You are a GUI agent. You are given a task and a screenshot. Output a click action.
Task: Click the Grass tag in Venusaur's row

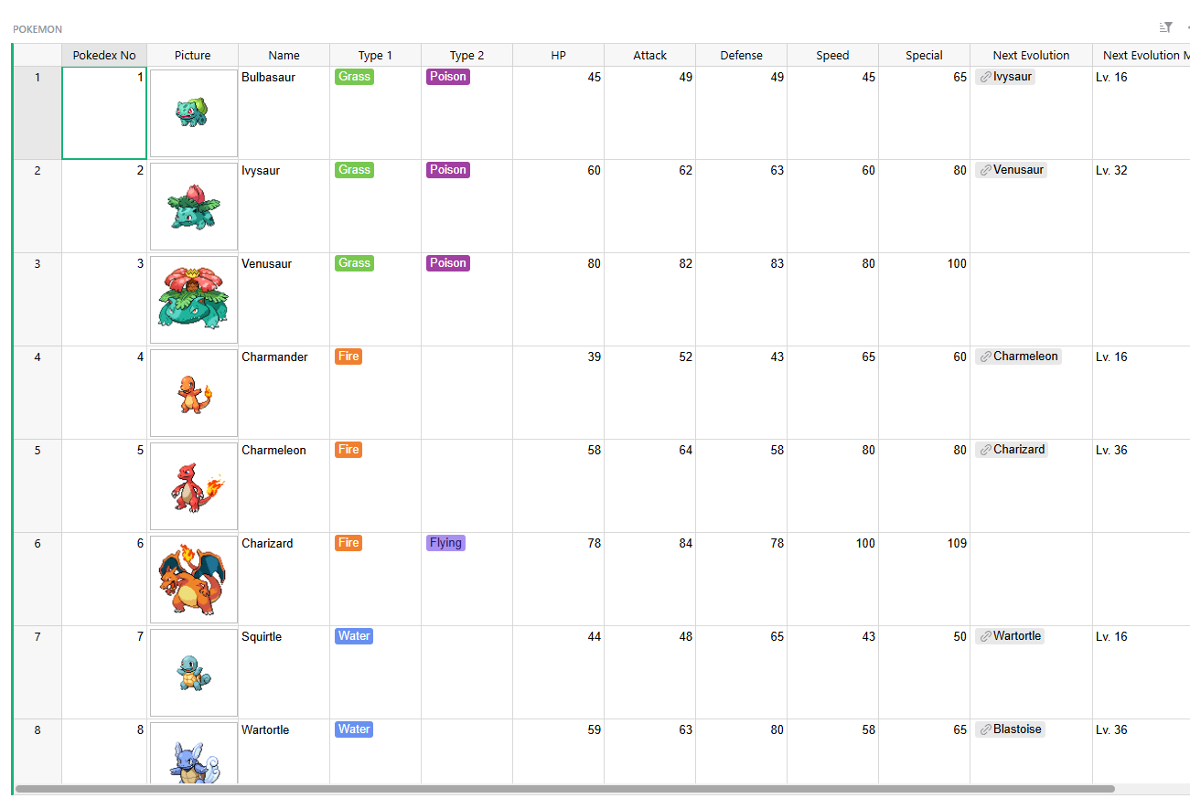[x=354, y=263]
